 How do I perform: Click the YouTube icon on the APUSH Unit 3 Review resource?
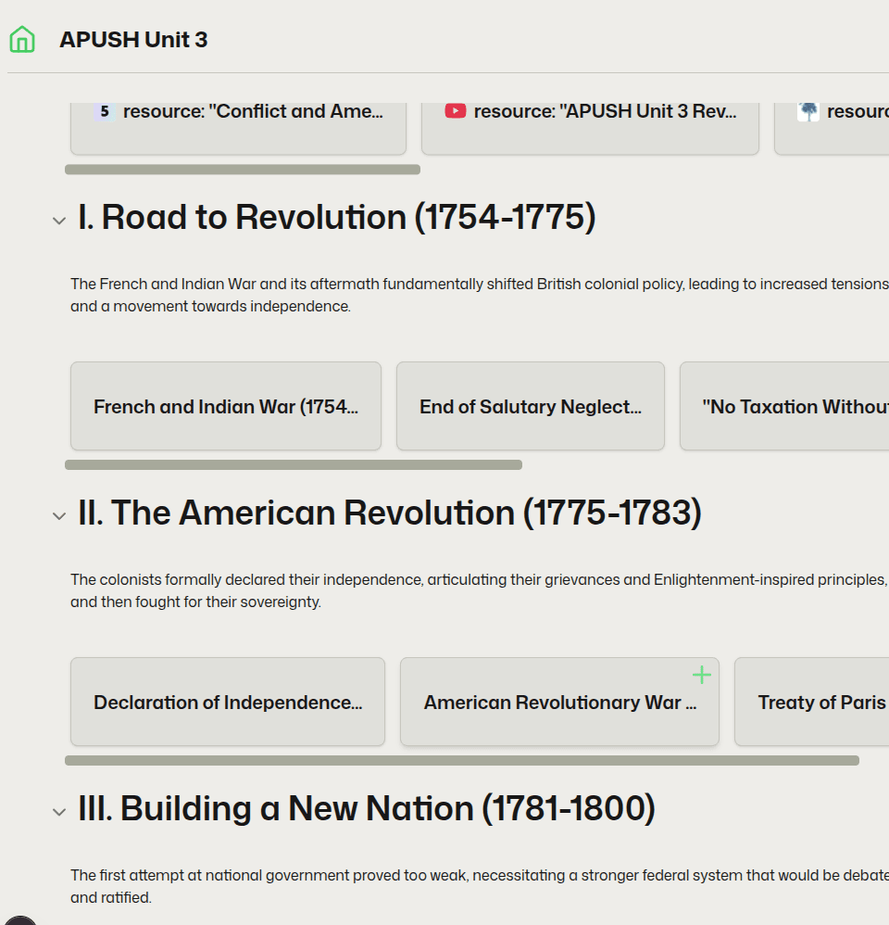(x=454, y=109)
